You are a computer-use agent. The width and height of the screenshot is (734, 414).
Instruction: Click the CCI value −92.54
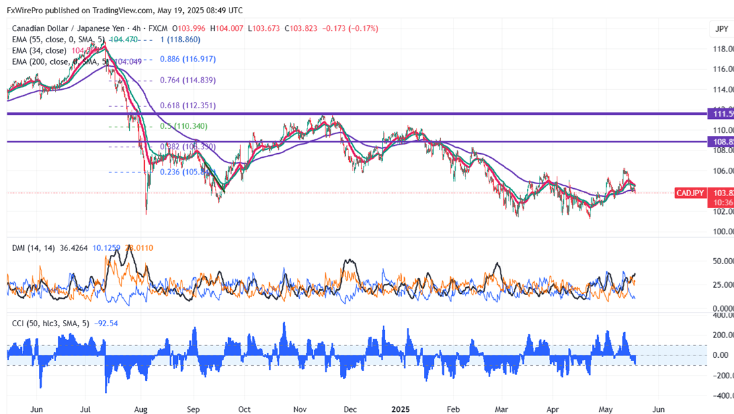click(106, 324)
